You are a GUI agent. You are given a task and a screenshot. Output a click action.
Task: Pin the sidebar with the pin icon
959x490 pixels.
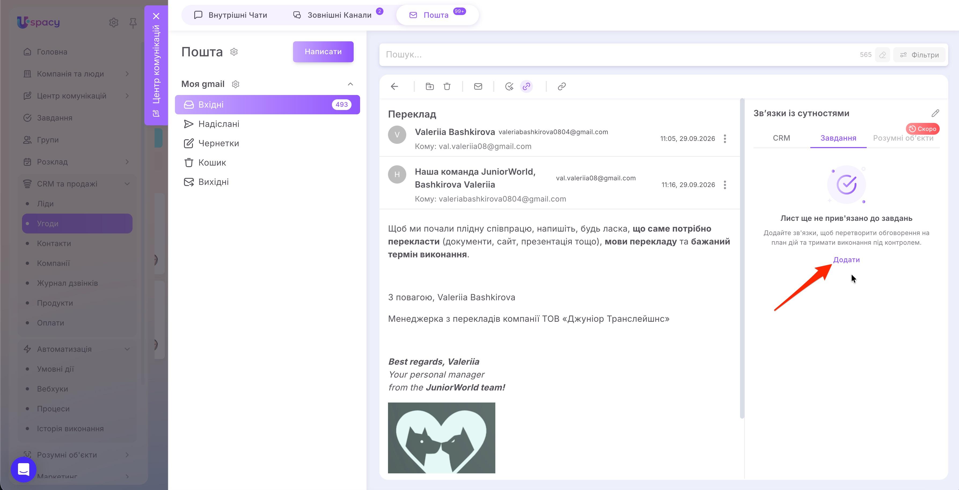coord(133,23)
